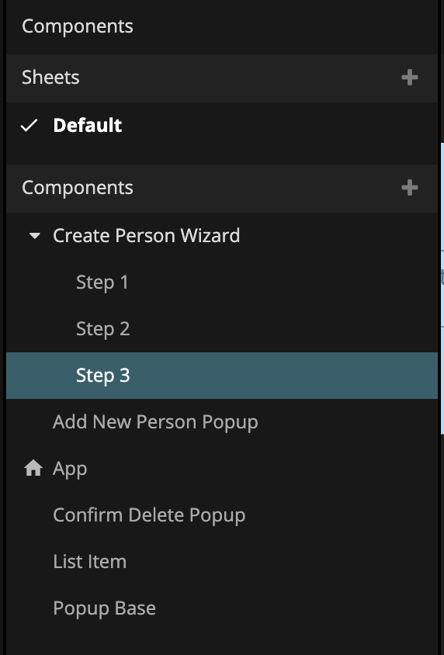This screenshot has width=444, height=655.
Task: Click the Components section header above the component list
Action: click(x=78, y=188)
